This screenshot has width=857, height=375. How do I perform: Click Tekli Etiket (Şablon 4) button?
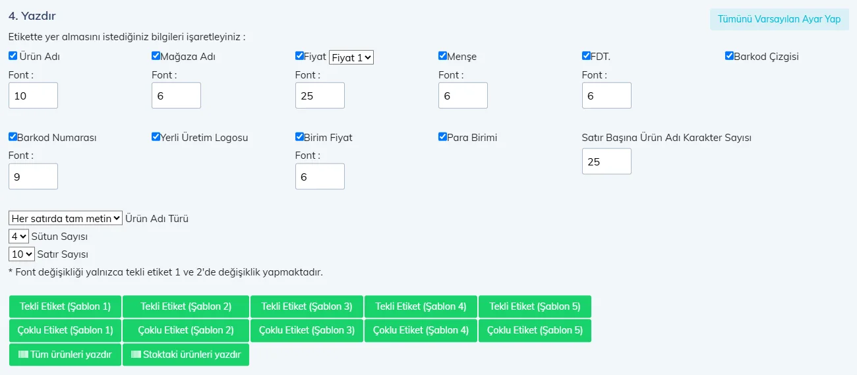421,306
